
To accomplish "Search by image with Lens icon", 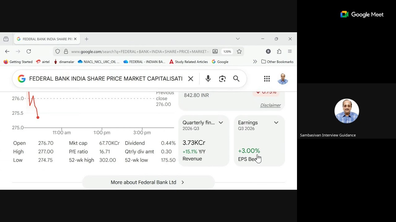I will [x=222, y=79].
